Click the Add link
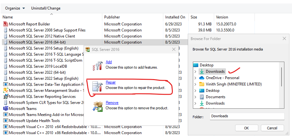This screenshot has width=292, height=136. click(x=109, y=62)
